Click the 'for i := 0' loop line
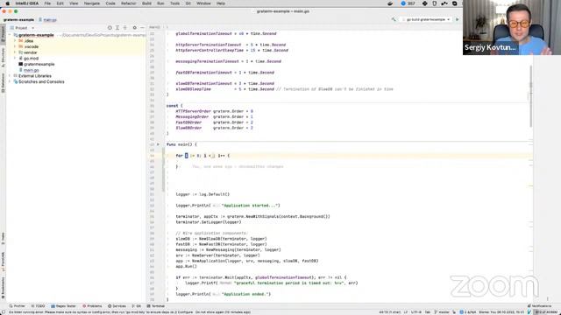The image size is (561, 315). tap(202, 156)
